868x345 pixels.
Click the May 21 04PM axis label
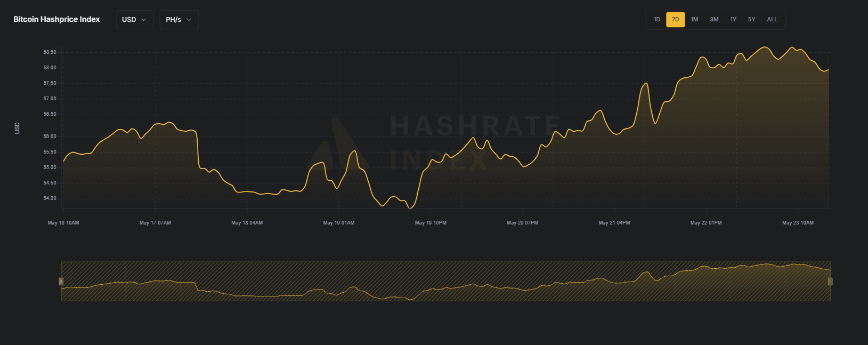point(614,223)
